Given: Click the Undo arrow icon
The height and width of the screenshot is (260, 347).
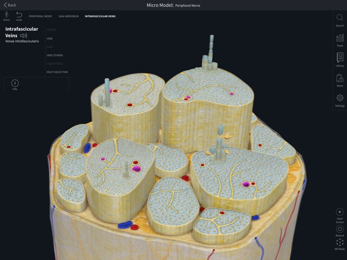Looking at the screenshot, I should 19,15.
